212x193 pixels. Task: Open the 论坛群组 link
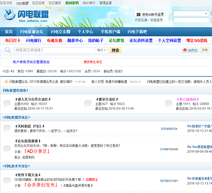[116, 40]
